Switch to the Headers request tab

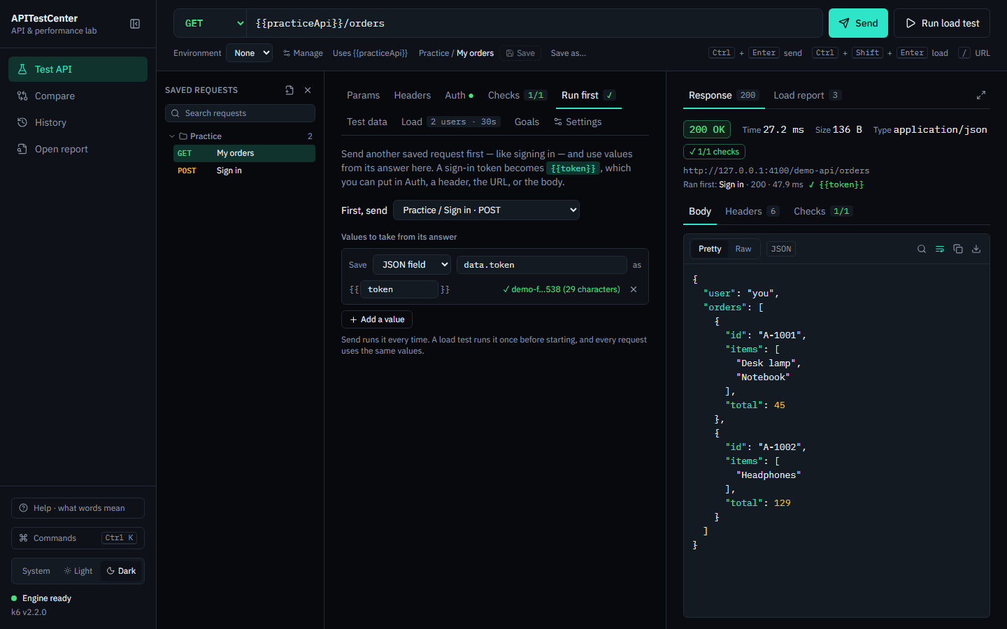click(x=412, y=95)
